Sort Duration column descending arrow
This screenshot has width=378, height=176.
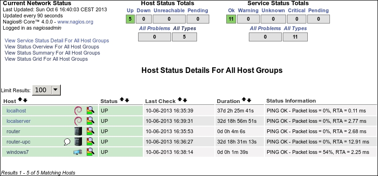click(x=249, y=100)
